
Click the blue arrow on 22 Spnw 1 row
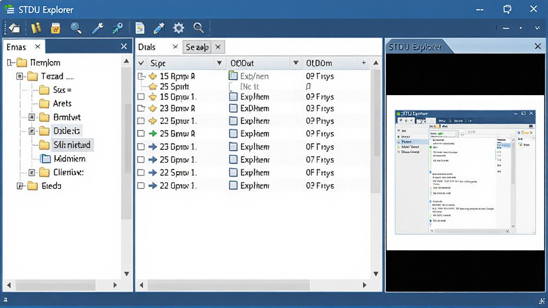pos(153,173)
